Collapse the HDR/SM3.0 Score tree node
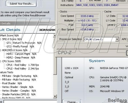Image resolution: width=128 pixels, height=103 pixels. 0,50
